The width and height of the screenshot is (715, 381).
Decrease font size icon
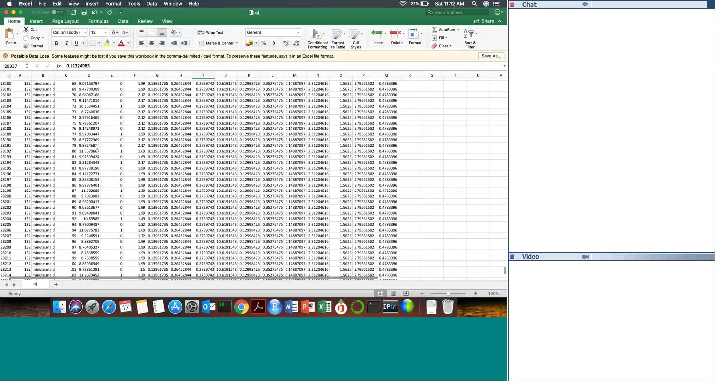125,32
